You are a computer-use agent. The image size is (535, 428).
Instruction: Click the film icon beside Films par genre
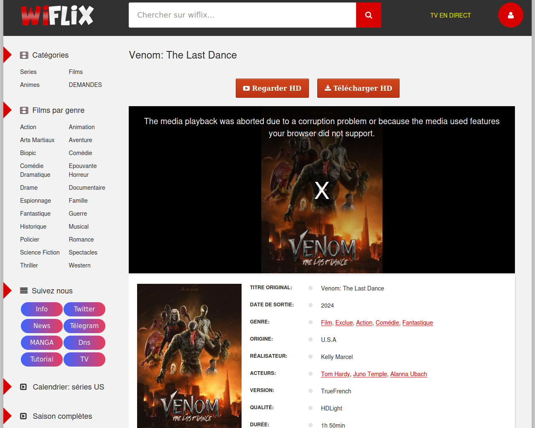pos(24,110)
